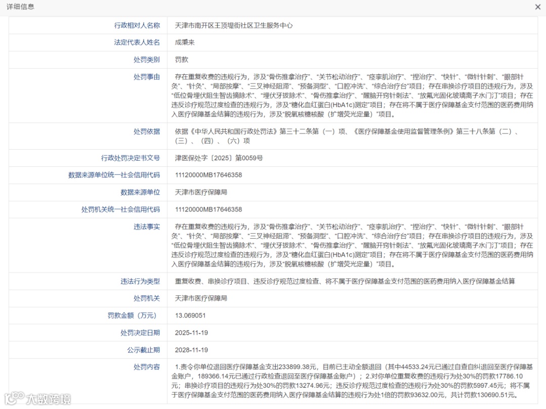Image resolution: width=546 pixels, height=409 pixels.
Task: Select the penalty type value 罚款
Action: click(181, 60)
